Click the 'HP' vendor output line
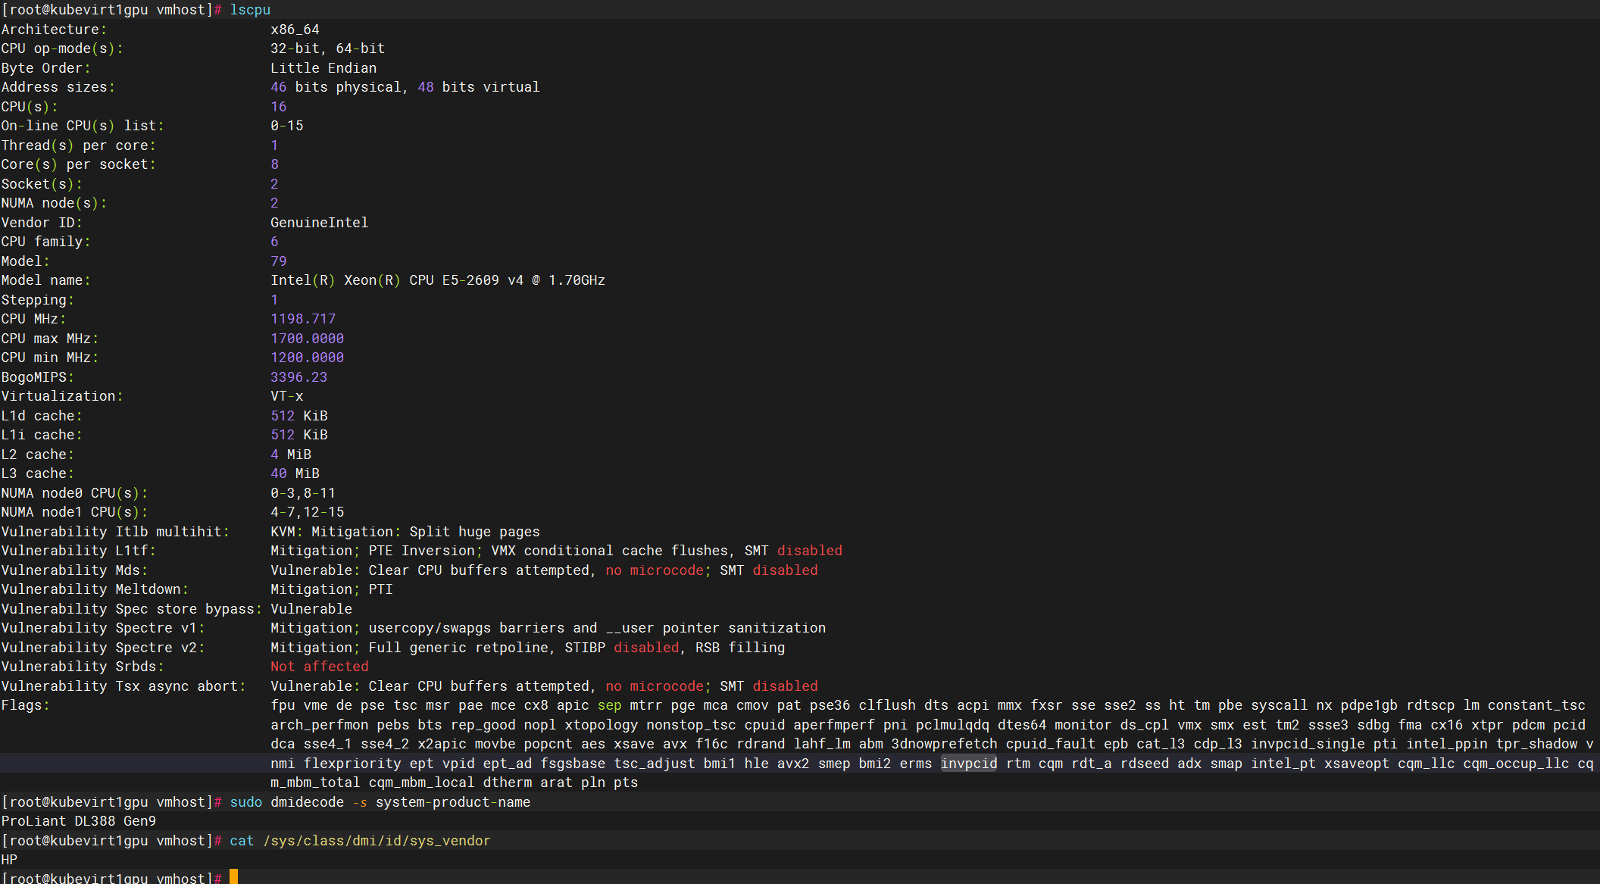This screenshot has height=884, width=1600. (x=9, y=860)
